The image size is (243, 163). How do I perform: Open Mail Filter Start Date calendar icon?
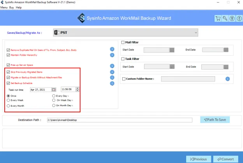172,50
